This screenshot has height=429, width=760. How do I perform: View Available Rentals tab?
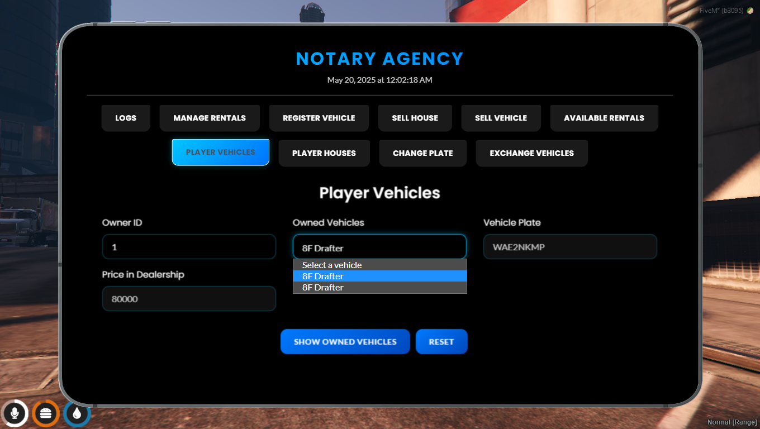(x=604, y=118)
